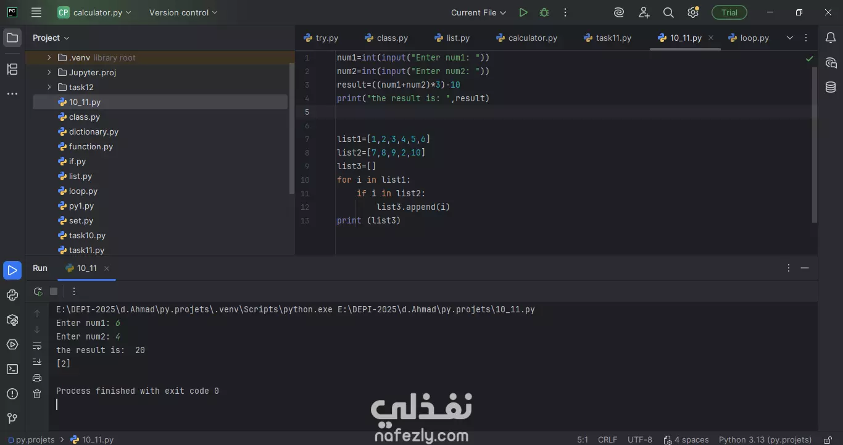Click py.projets breadcrumb in status bar

coord(31,439)
